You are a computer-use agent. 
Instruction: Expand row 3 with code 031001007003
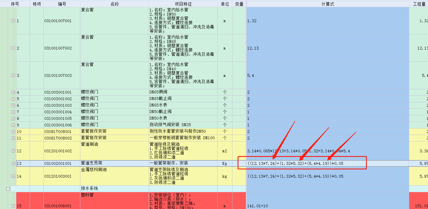click(13, 75)
